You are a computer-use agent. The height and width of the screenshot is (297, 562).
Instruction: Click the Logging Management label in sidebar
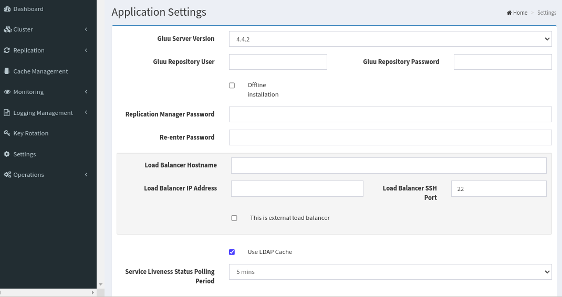pos(43,112)
